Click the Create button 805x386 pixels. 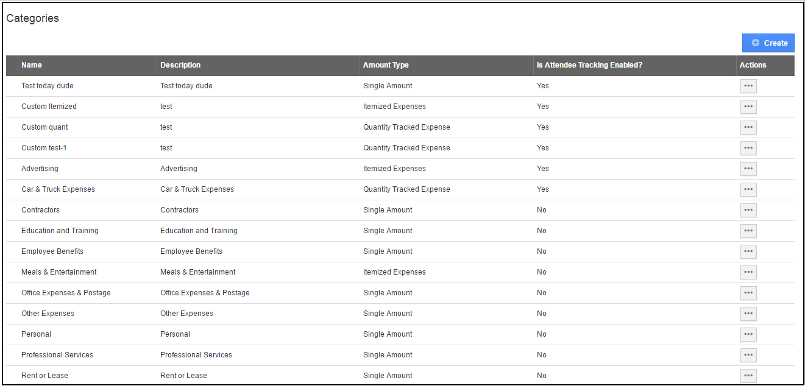tap(768, 43)
